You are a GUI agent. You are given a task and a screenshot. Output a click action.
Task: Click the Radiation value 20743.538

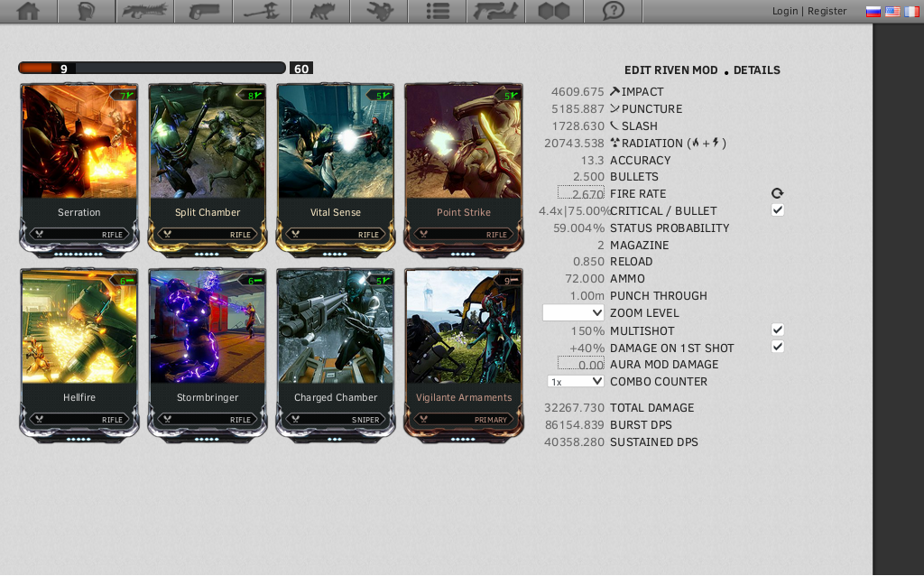pyautogui.click(x=574, y=143)
